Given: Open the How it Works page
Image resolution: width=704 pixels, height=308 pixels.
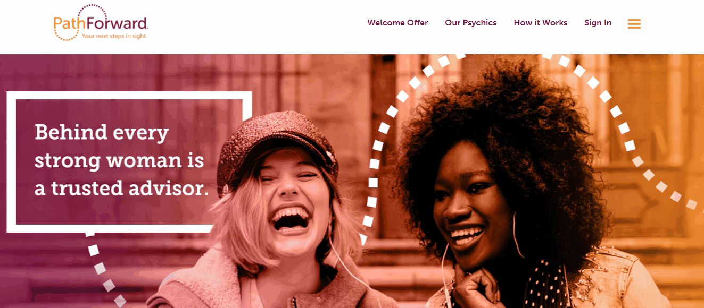Looking at the screenshot, I should pyautogui.click(x=540, y=23).
